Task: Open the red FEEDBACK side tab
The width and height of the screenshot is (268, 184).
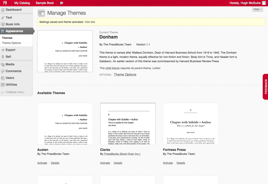Action: (x=265, y=86)
